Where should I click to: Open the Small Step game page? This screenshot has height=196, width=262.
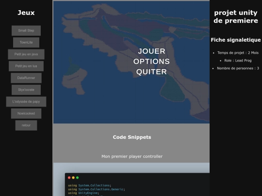pos(26,30)
